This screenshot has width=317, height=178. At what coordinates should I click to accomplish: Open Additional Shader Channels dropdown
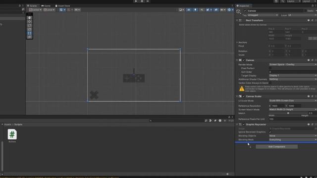tap(293, 79)
